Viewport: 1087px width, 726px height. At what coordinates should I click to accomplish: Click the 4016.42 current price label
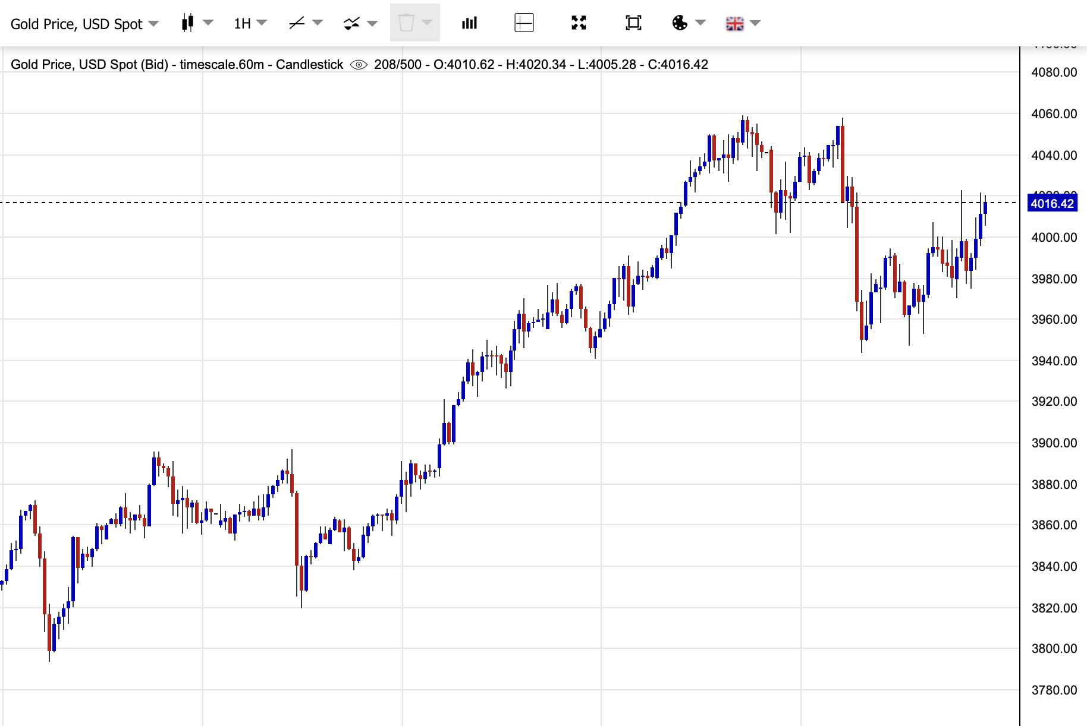click(1052, 204)
